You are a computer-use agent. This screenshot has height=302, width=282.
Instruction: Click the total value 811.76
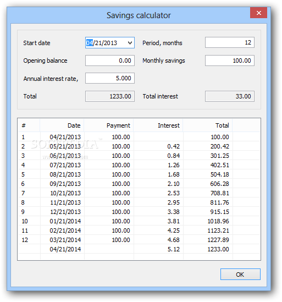tap(220, 202)
